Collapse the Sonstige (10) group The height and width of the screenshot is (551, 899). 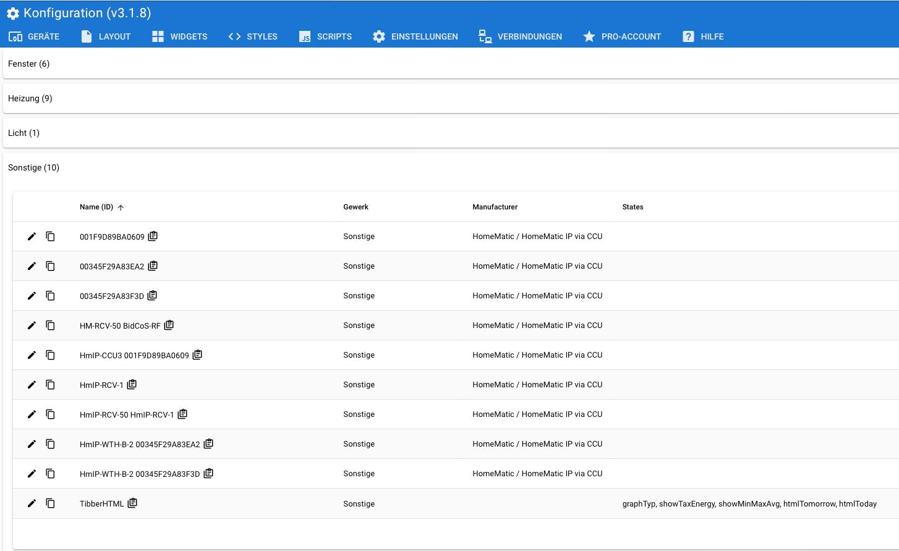point(451,167)
